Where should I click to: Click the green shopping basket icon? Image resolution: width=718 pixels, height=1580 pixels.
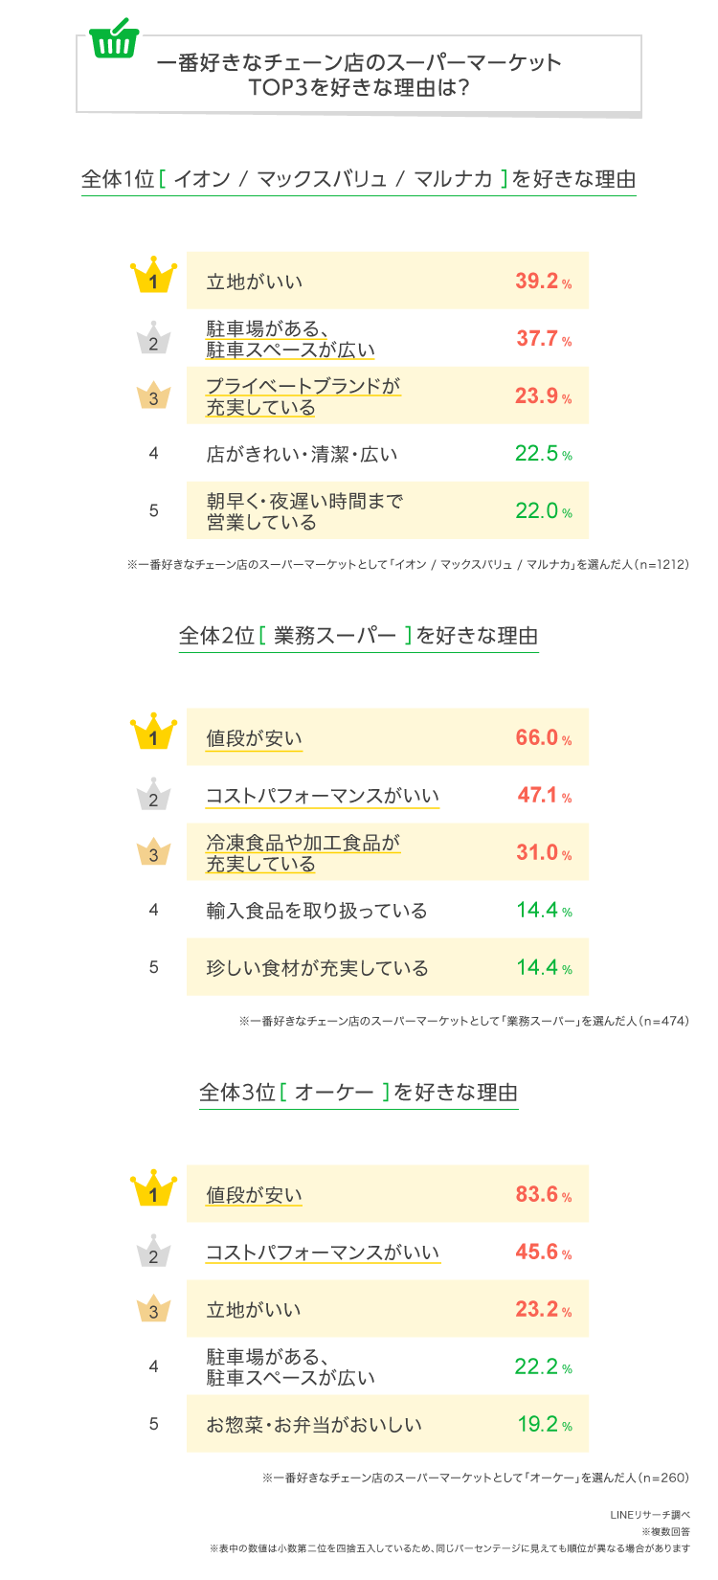point(114,38)
